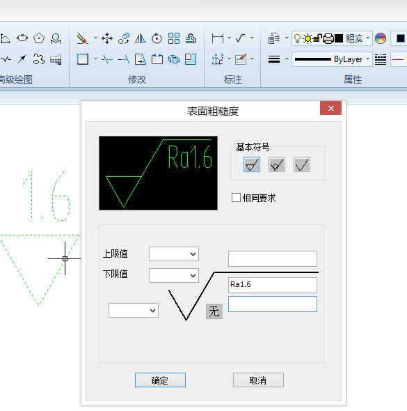This screenshot has height=411, width=407.
Task: Select the Erase brush tool icon
Action: pyautogui.click(x=83, y=38)
